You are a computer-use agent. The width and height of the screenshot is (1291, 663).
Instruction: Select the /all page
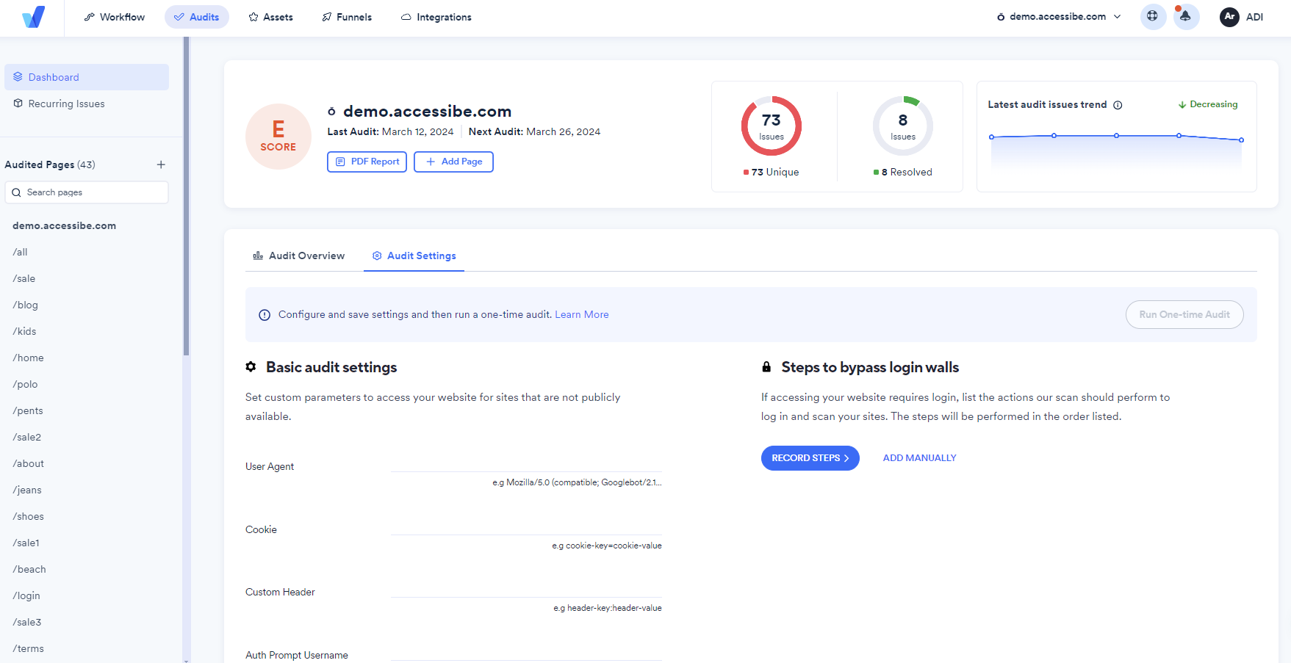pyautogui.click(x=20, y=252)
